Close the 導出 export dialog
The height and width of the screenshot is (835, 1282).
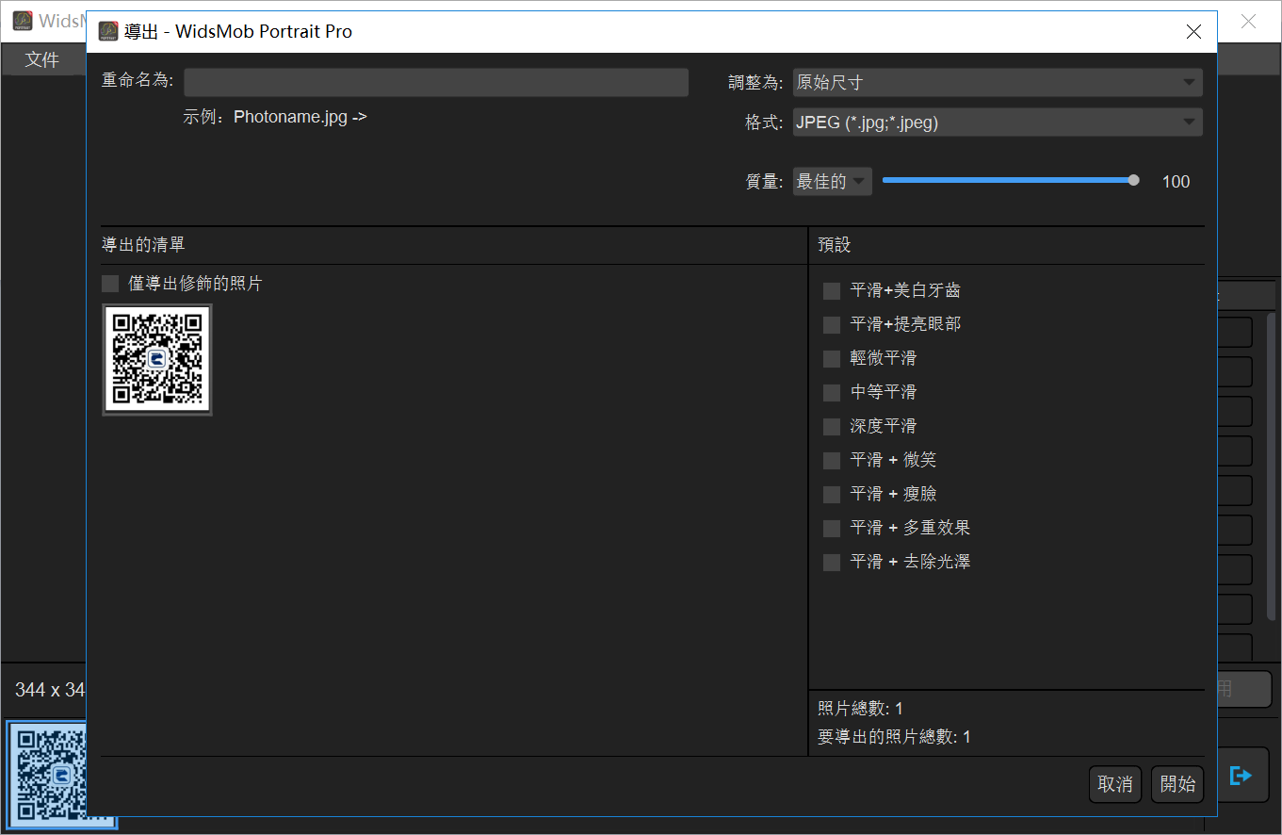coord(1193,32)
